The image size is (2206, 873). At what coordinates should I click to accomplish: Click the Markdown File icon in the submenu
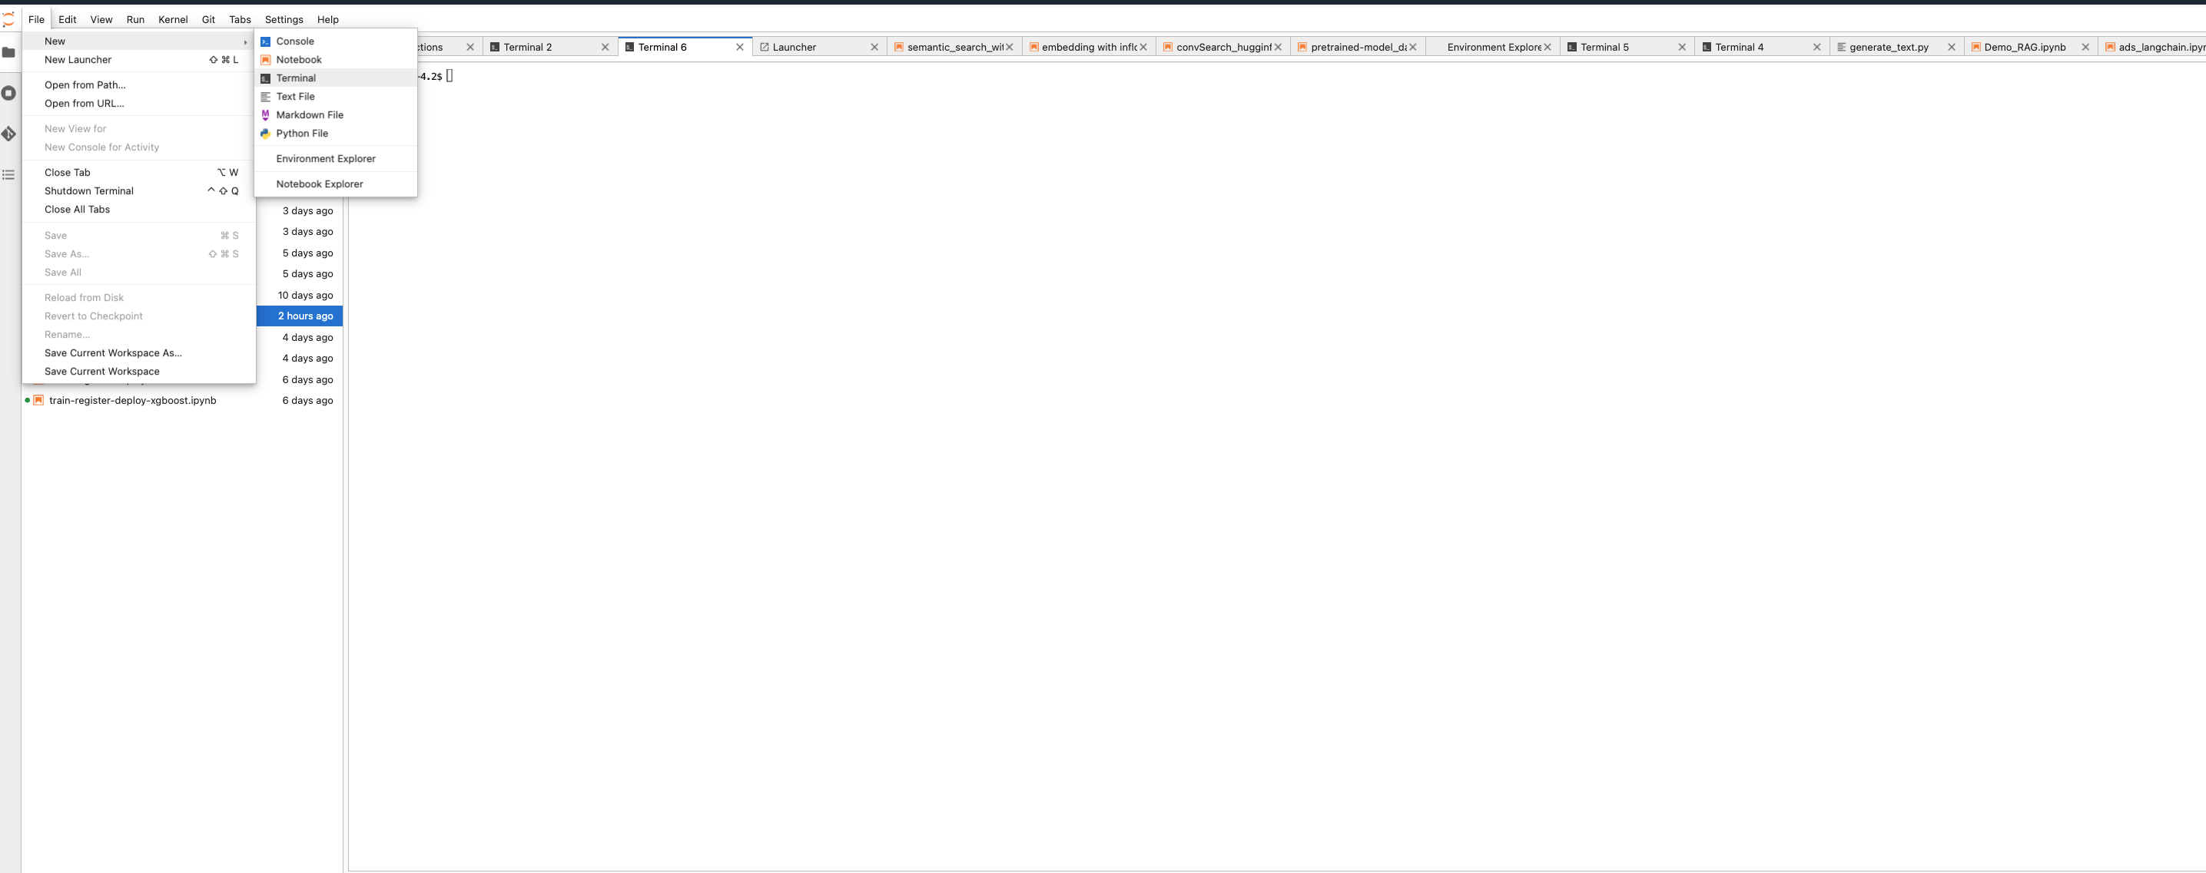pos(266,114)
